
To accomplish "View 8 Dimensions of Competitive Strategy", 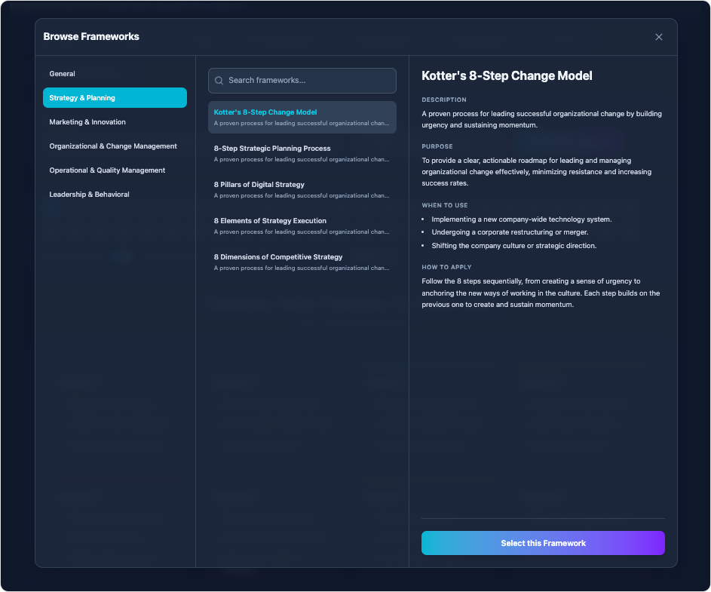I will point(302,262).
